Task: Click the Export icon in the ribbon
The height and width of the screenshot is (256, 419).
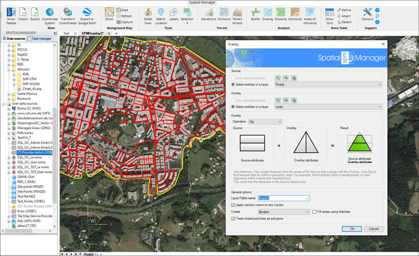Action: click(35, 15)
